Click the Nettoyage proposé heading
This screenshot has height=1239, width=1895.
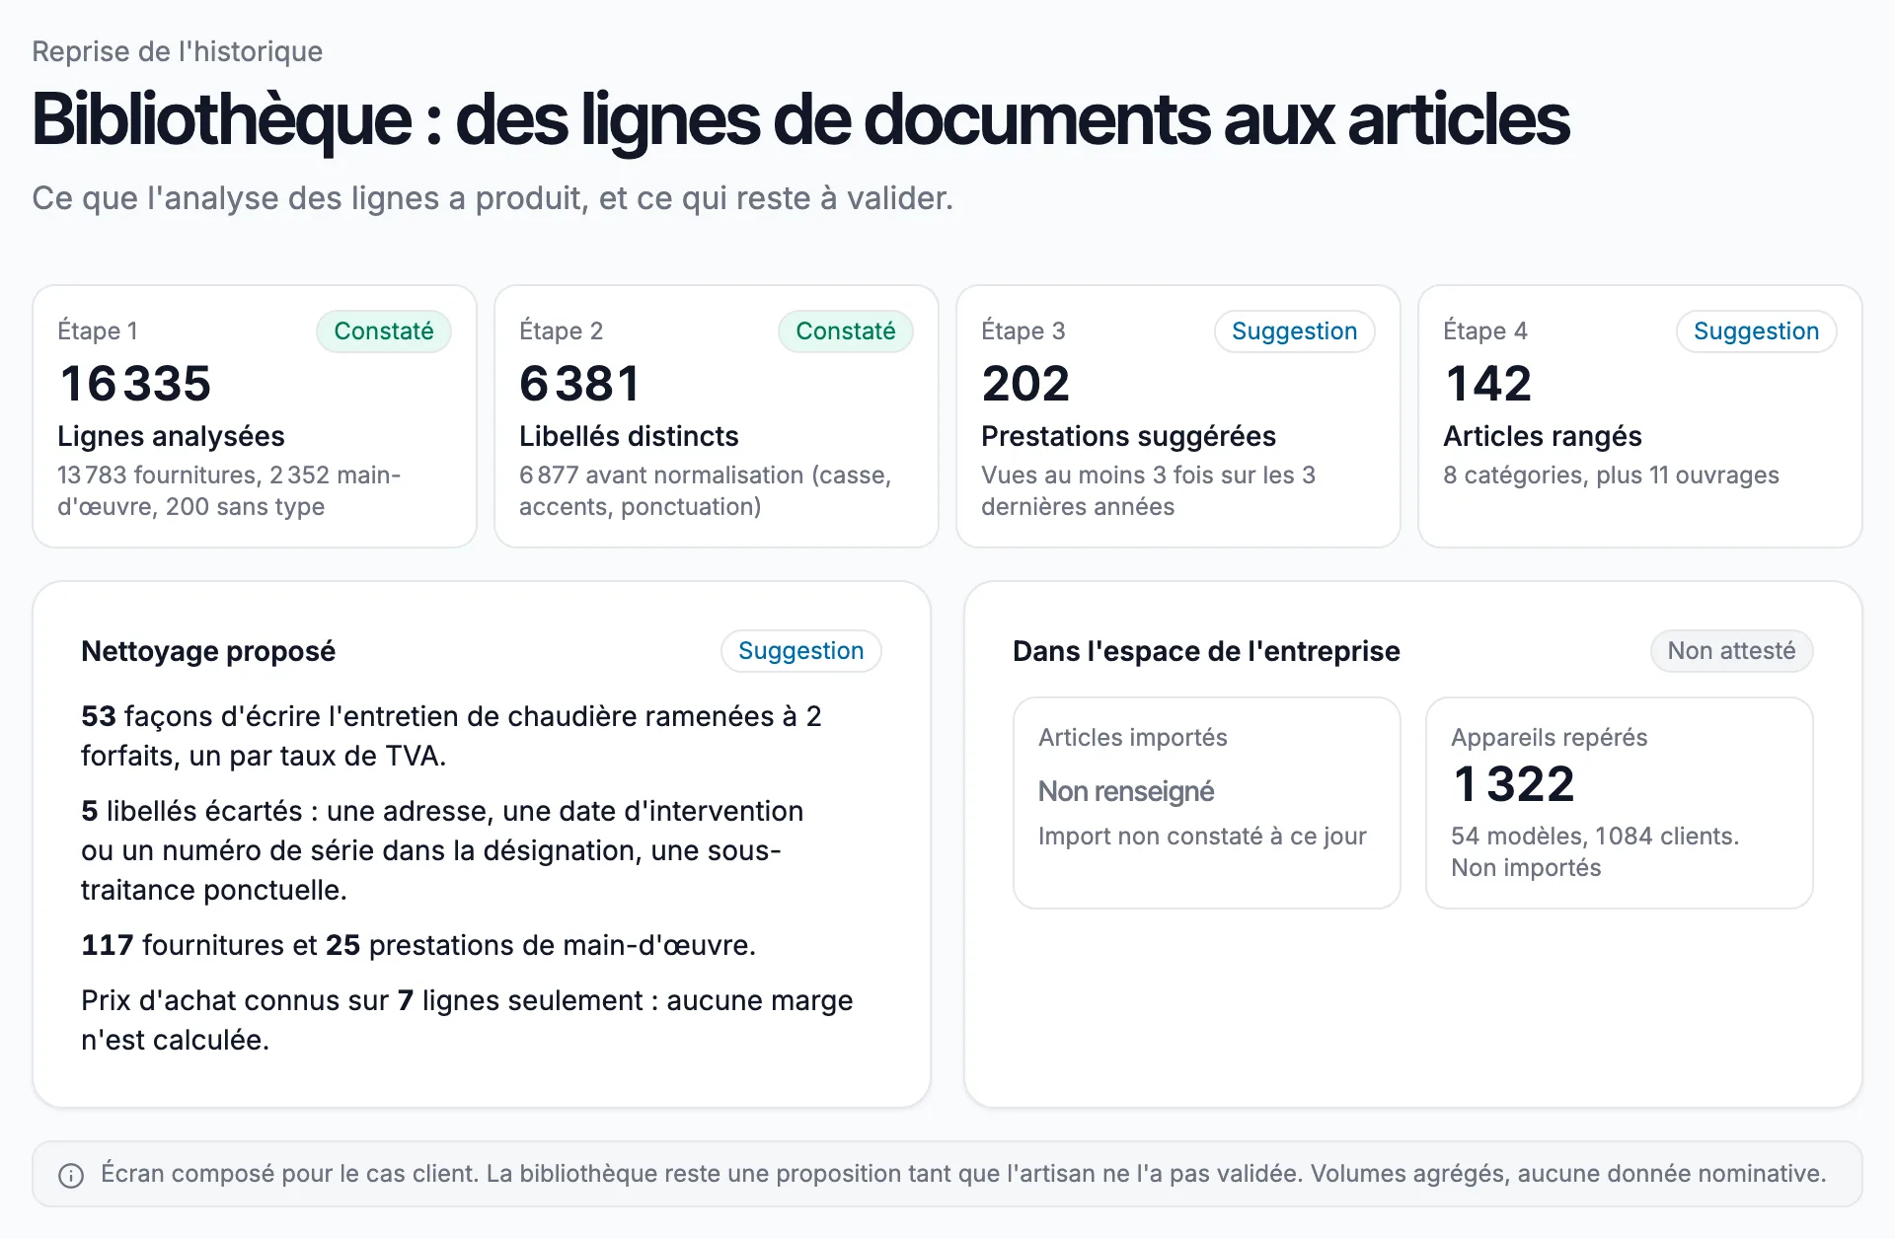point(208,651)
